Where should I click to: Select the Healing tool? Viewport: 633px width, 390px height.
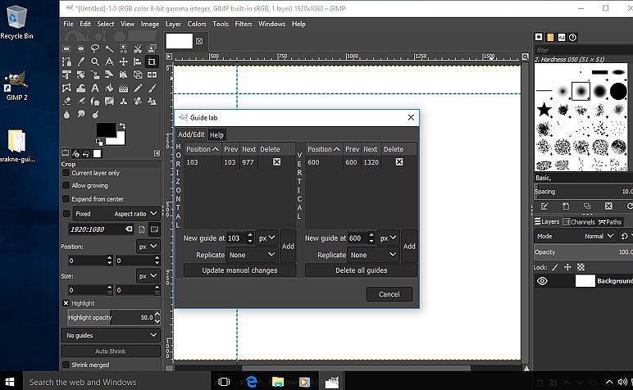coord(138,102)
